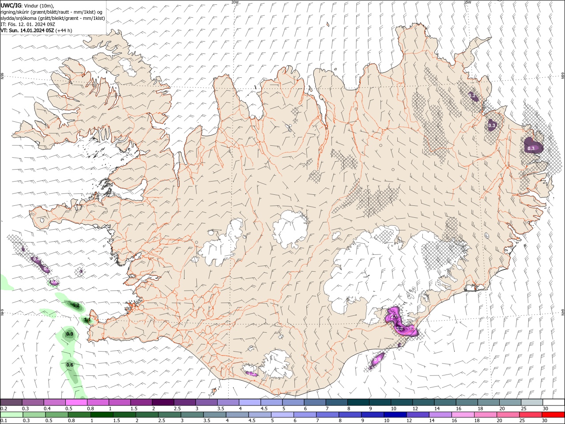Click the 0.1 label on the rain scale
565x424 pixels.
(4, 421)
